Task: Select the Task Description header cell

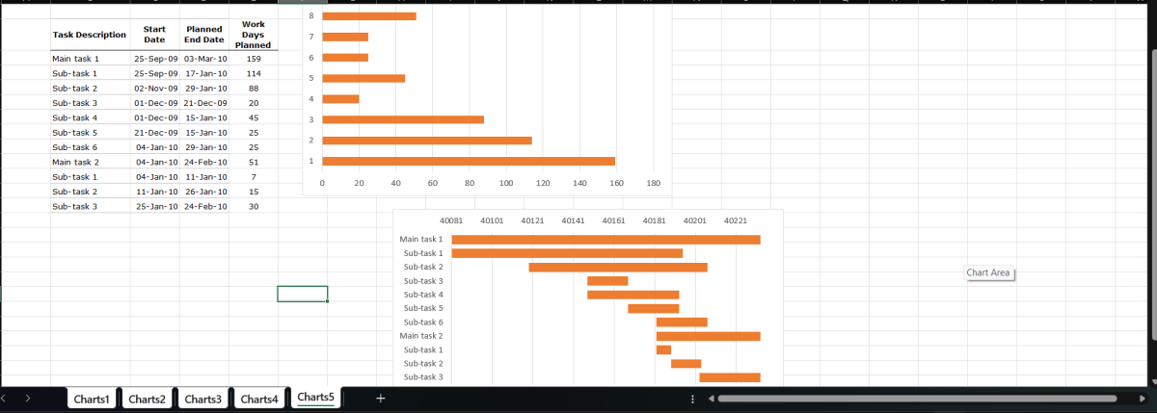Action: click(90, 35)
